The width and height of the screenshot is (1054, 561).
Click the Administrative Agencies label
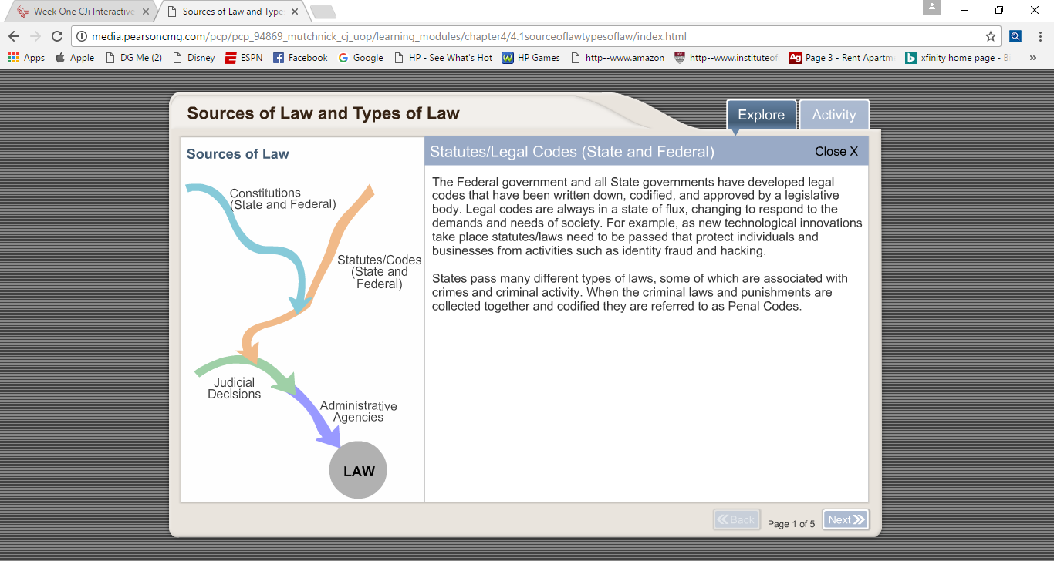(358, 412)
